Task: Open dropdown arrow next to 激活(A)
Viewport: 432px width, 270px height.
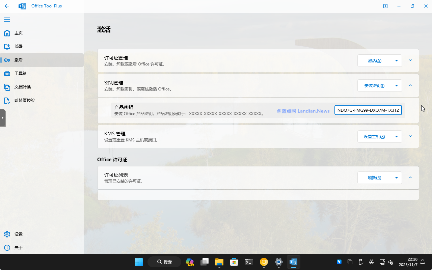Action: 396,61
